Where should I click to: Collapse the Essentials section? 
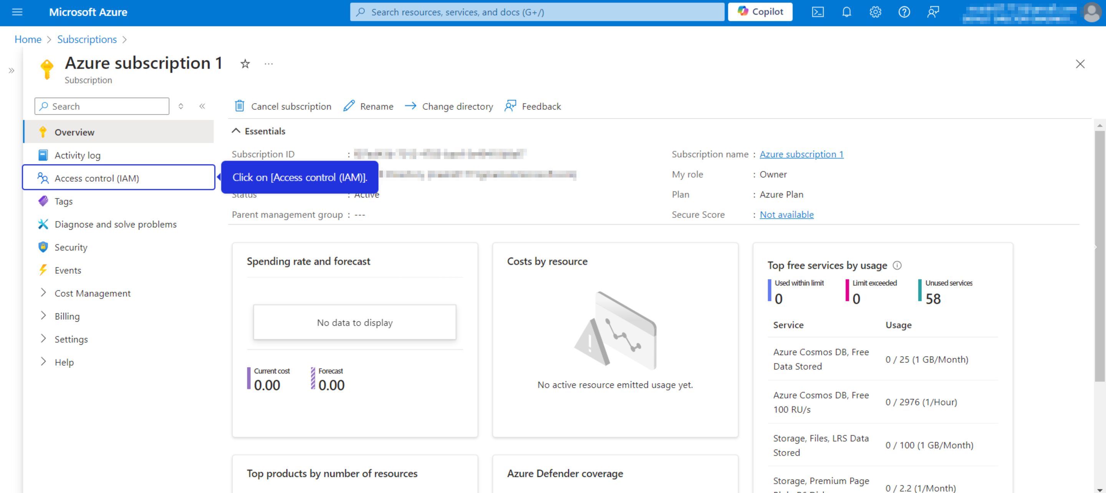click(236, 131)
